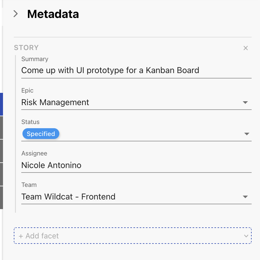
Task: Click the Assignee field label
Action: pyautogui.click(x=34, y=153)
